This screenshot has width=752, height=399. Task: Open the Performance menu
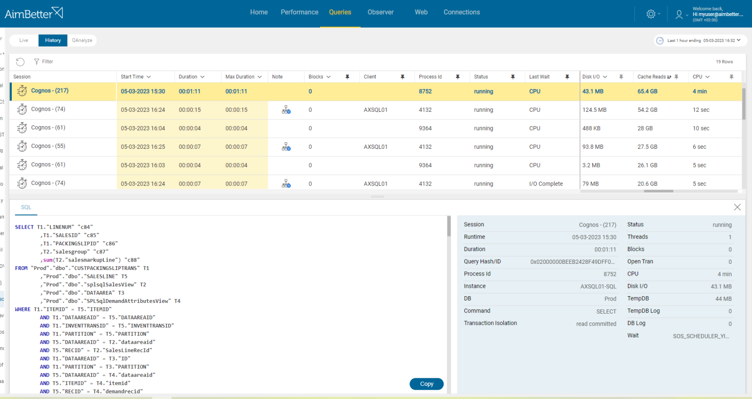[x=299, y=12]
